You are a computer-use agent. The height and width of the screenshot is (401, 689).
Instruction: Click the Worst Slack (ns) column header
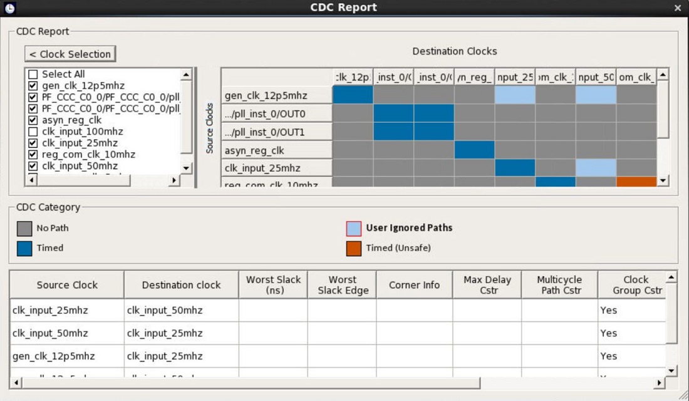tap(273, 285)
